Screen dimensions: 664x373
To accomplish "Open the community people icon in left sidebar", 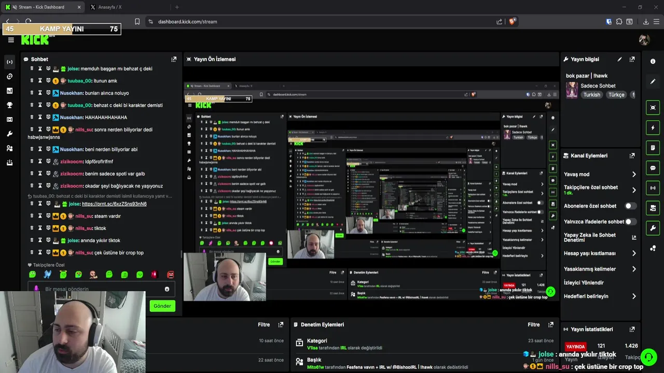I will pyautogui.click(x=10, y=148).
